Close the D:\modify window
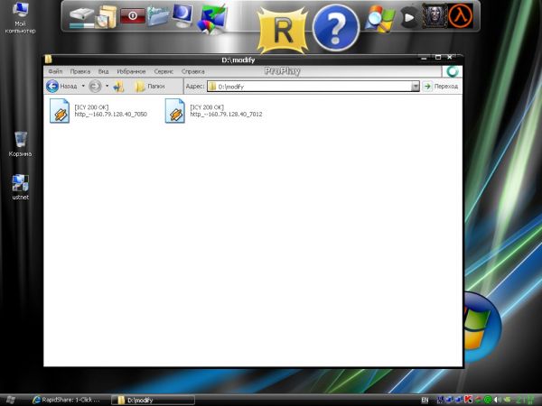The width and height of the screenshot is (542, 406). [449, 58]
